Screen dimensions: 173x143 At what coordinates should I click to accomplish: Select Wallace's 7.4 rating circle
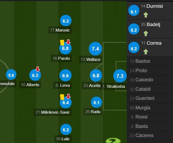(95, 49)
